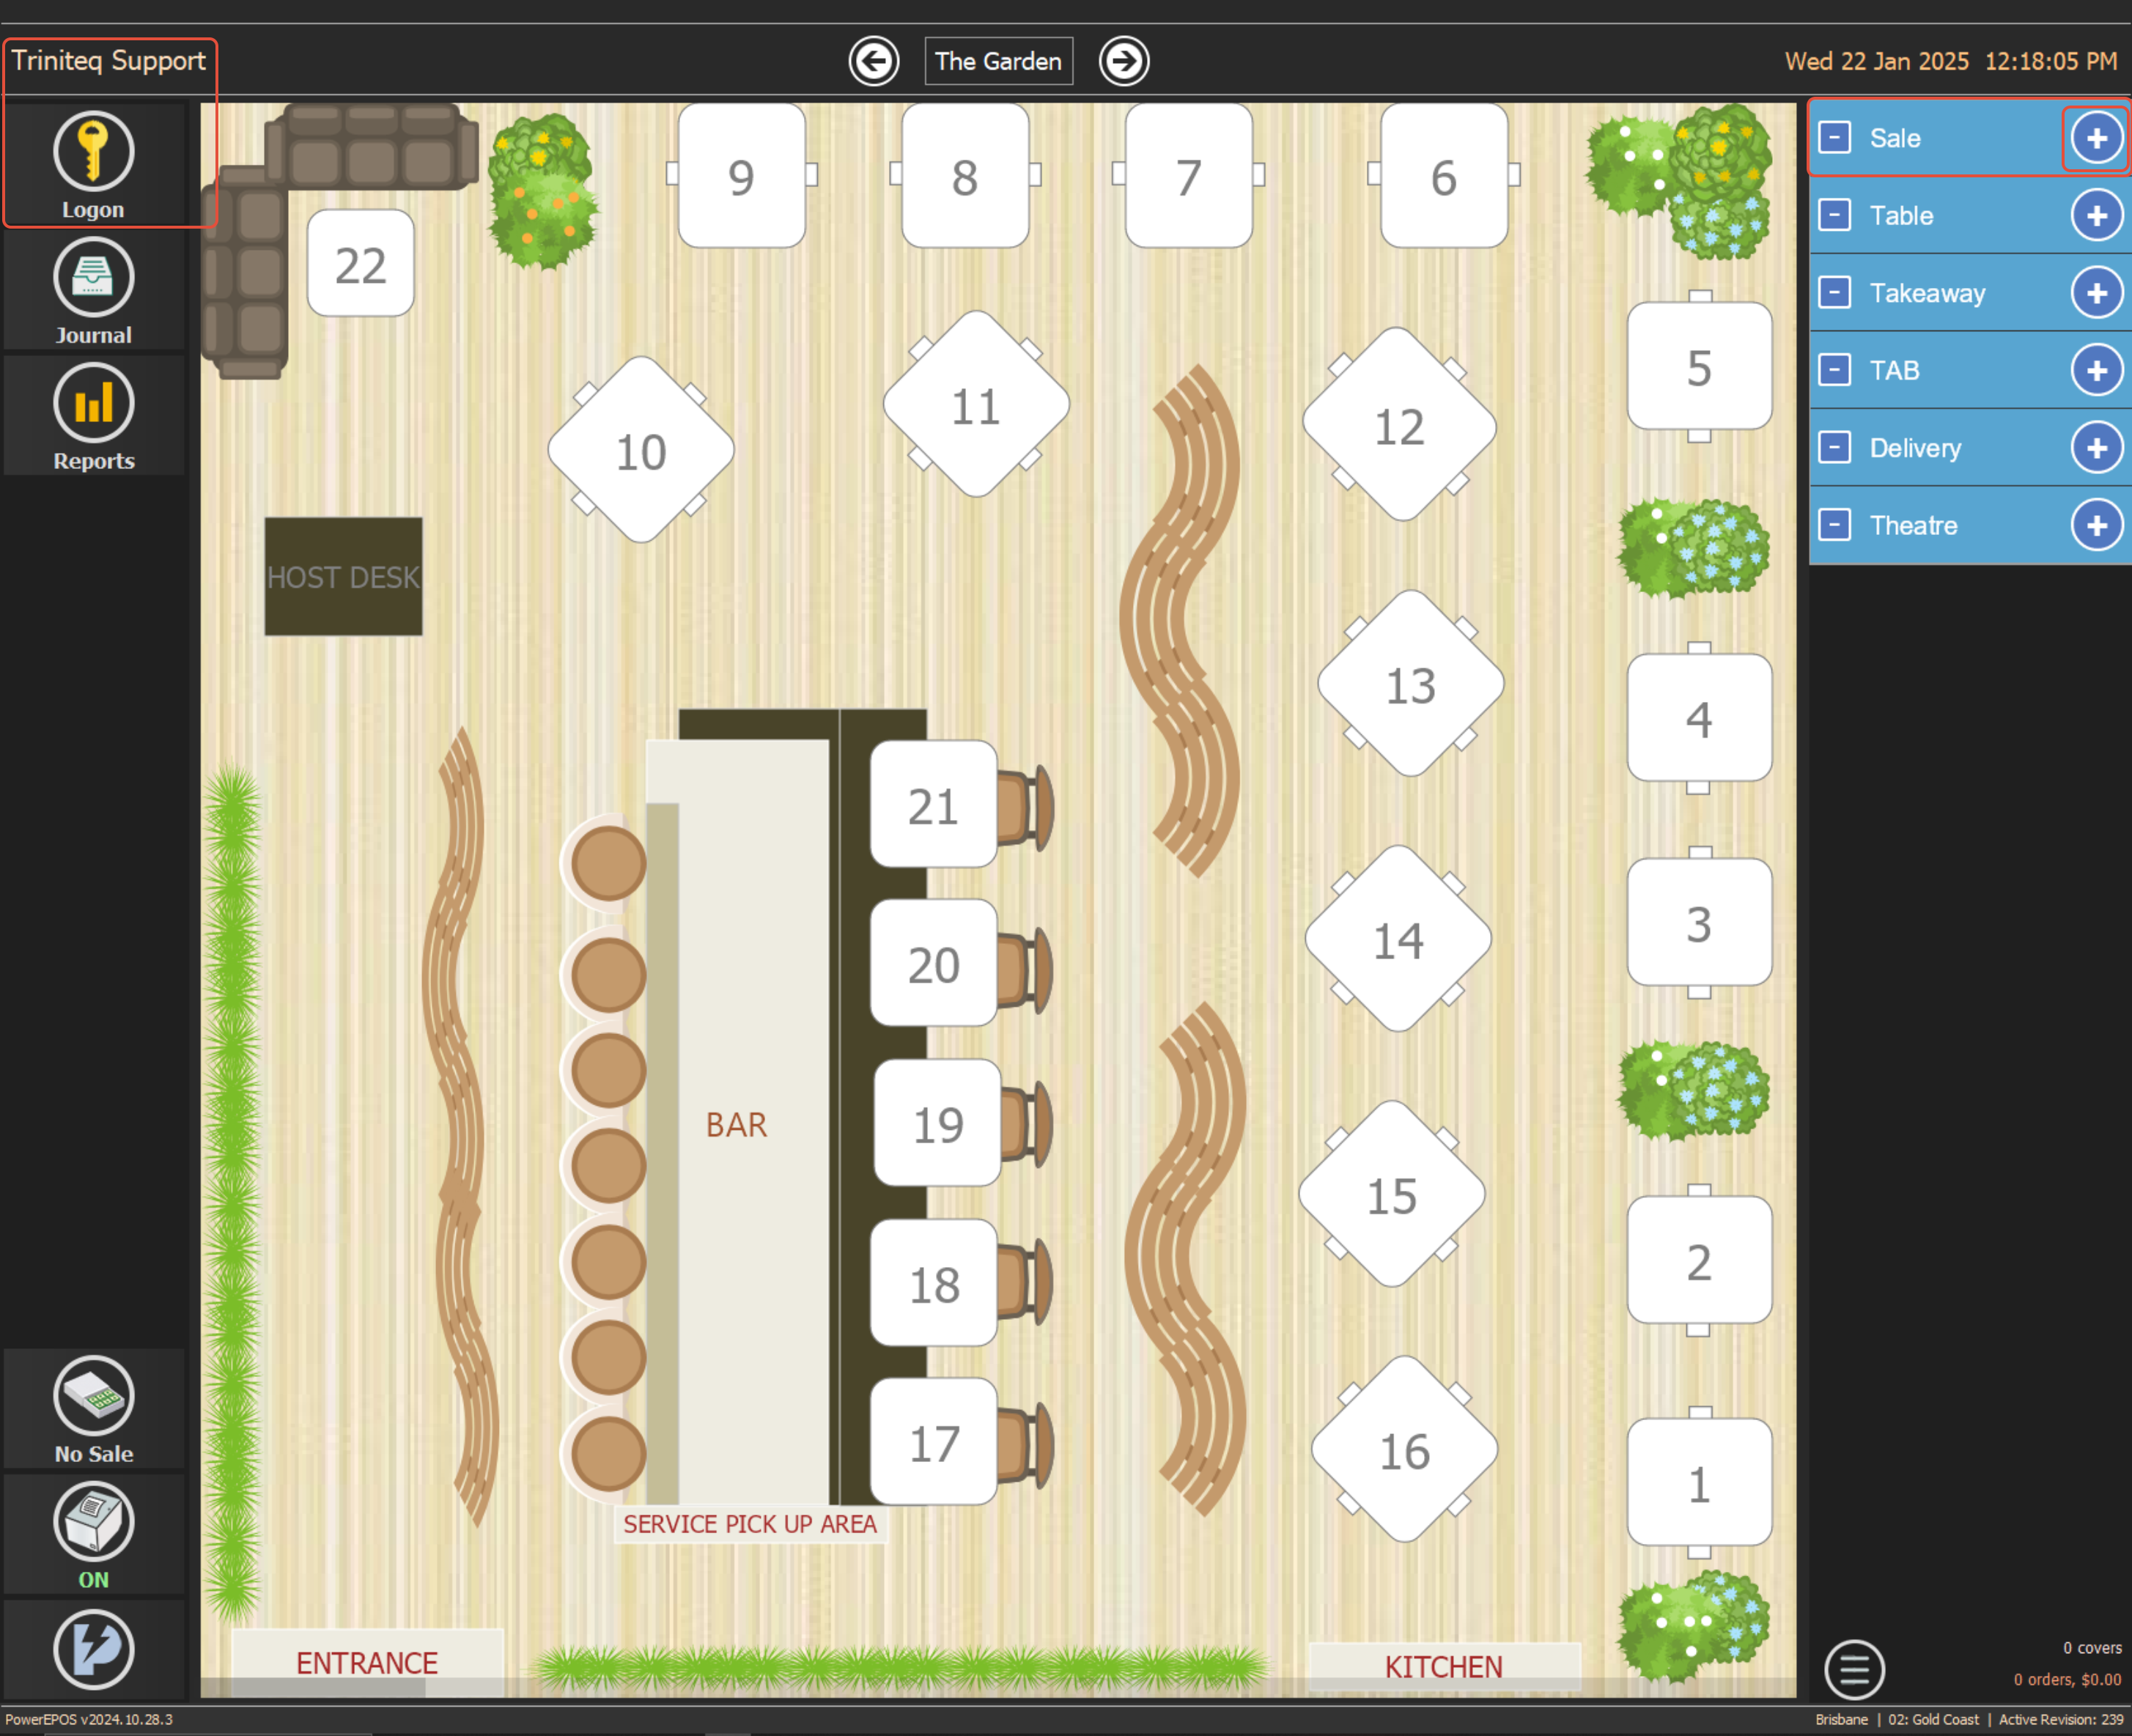Open the Journal icon
This screenshot has height=1736, width=2132.
click(93, 278)
